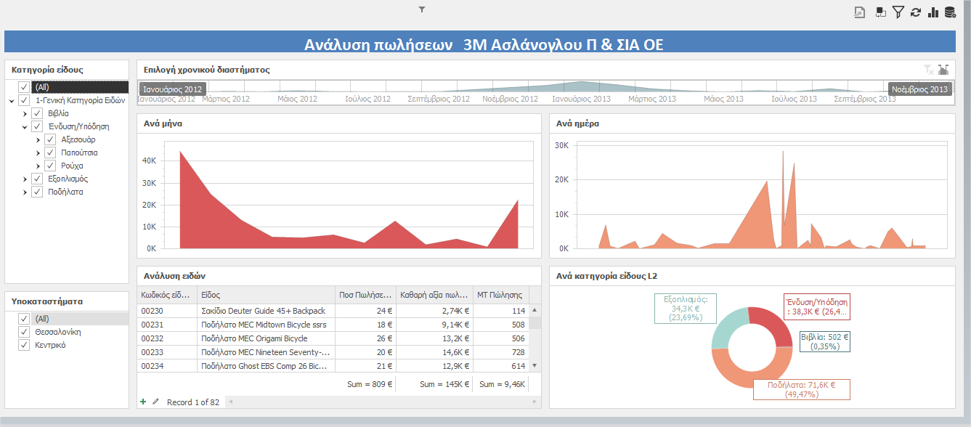Sort by the Είδος column header
Image resolution: width=971 pixels, height=427 pixels.
[267, 295]
